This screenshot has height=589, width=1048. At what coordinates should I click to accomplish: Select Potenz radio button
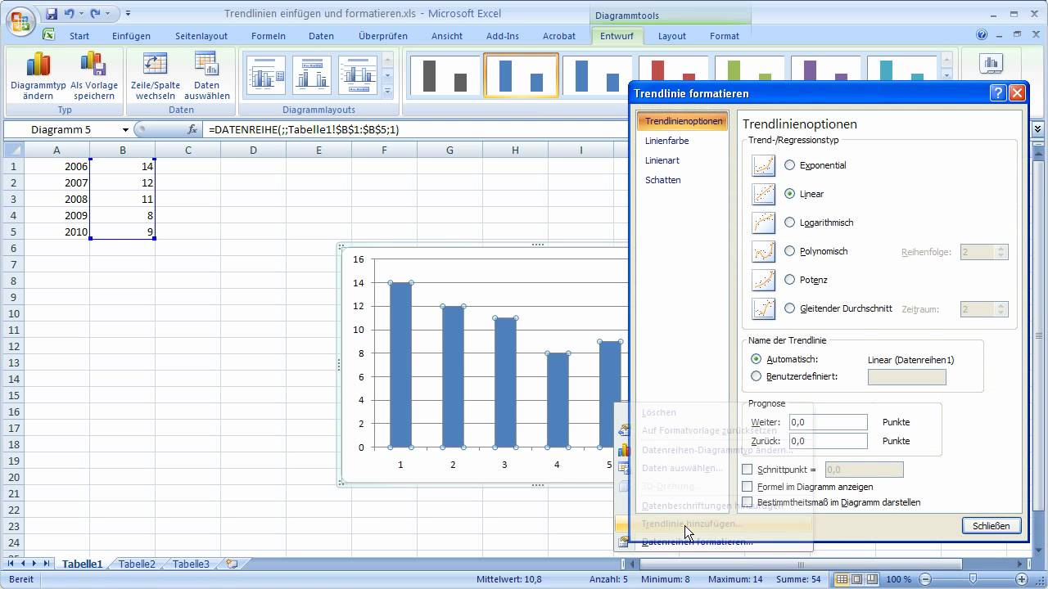tap(789, 280)
